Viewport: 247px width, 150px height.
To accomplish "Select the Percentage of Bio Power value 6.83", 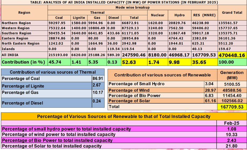I will [208, 95].
